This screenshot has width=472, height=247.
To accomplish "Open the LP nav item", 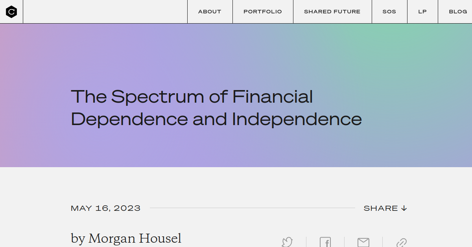I will click(422, 12).
